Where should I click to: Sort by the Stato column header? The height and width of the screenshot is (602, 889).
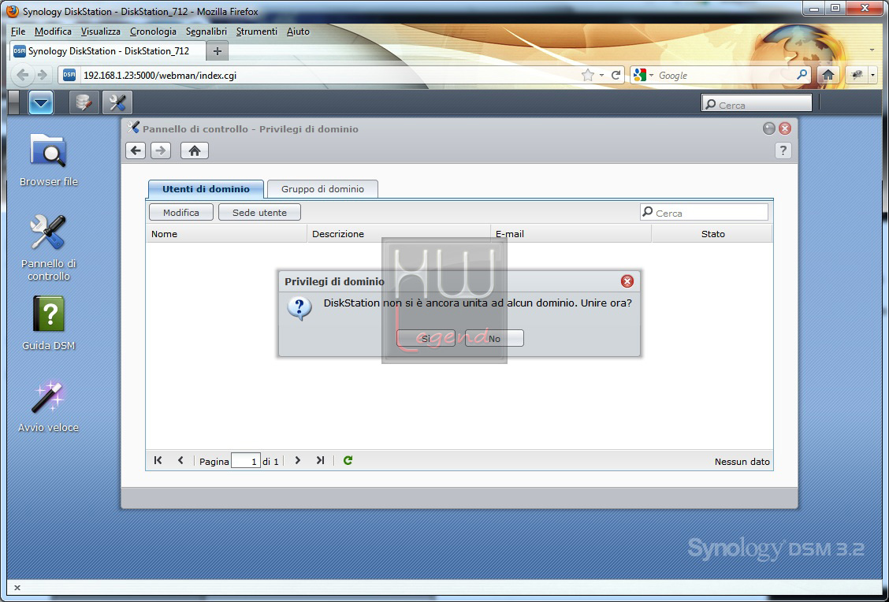click(x=712, y=233)
